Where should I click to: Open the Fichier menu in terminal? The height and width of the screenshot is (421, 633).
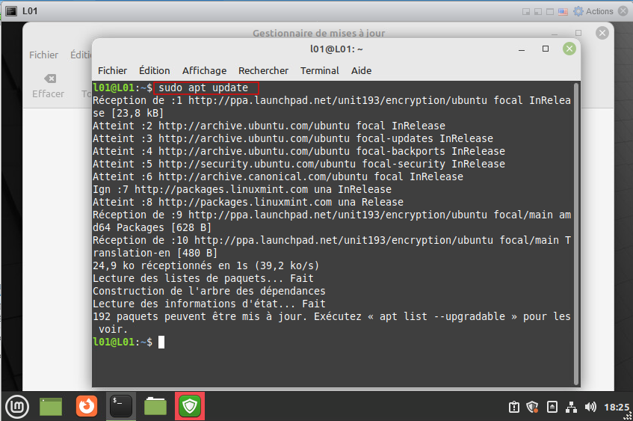pyautogui.click(x=112, y=70)
